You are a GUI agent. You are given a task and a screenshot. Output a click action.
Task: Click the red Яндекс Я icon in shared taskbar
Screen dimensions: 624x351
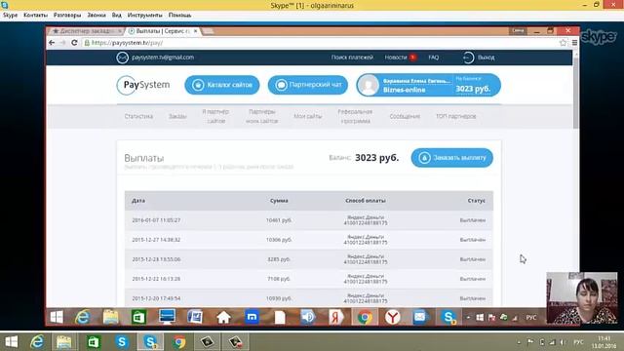[x=335, y=317]
